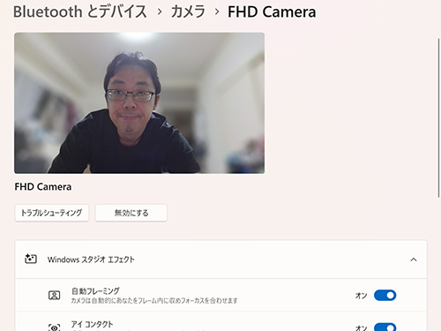Disable the アイ コンタクト toggle
Image resolution: width=441 pixels, height=331 pixels.
385,327
